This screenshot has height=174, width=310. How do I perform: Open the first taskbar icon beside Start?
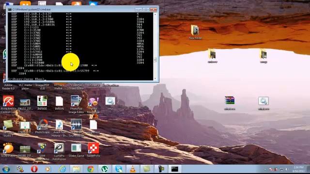pos(20,169)
